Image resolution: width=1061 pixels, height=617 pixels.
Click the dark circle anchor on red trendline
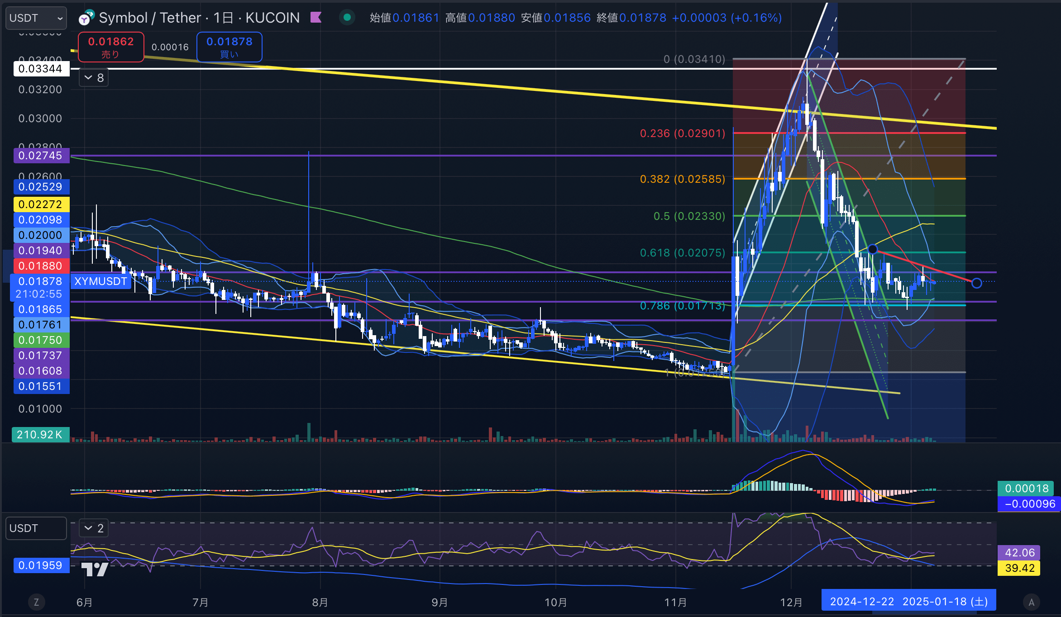(873, 249)
